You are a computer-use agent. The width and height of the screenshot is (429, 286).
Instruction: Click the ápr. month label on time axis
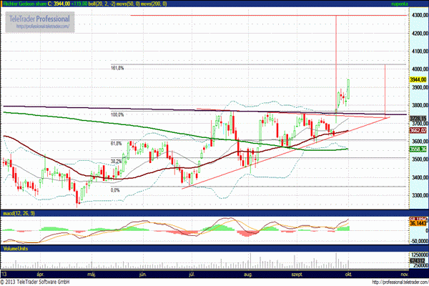pyautogui.click(x=41, y=275)
